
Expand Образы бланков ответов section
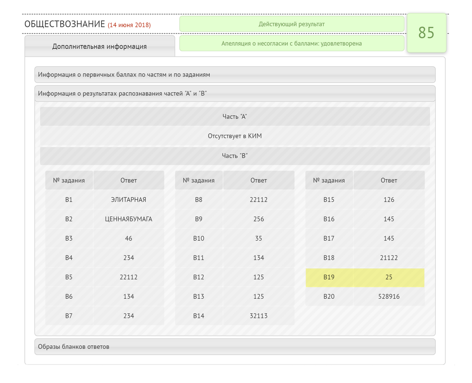(x=235, y=347)
